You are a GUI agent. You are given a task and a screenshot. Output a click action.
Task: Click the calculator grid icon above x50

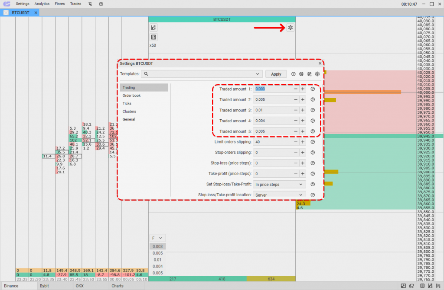(x=153, y=37)
